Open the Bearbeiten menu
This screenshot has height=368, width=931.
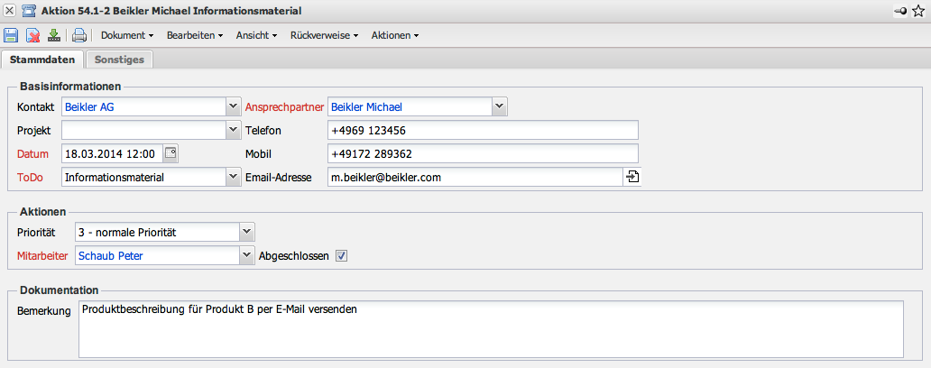tap(195, 35)
